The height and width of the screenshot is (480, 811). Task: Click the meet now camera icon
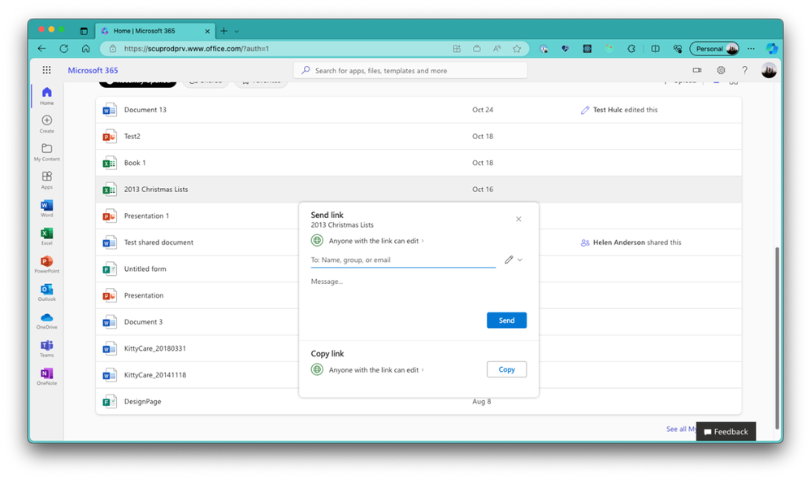pos(696,70)
